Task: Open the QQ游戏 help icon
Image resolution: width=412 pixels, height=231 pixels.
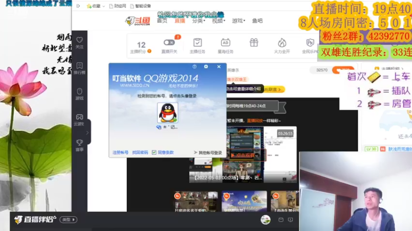Action: (195, 67)
